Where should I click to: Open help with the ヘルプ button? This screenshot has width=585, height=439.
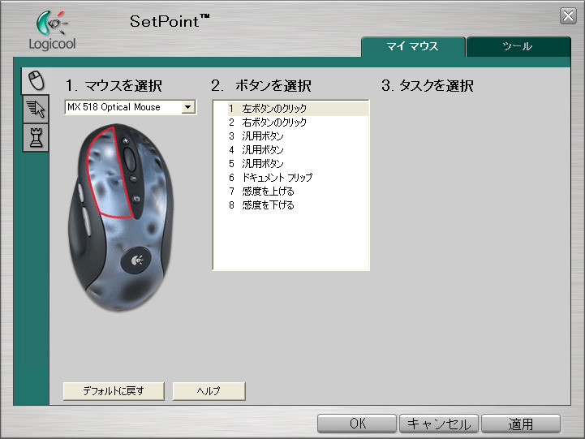209,391
